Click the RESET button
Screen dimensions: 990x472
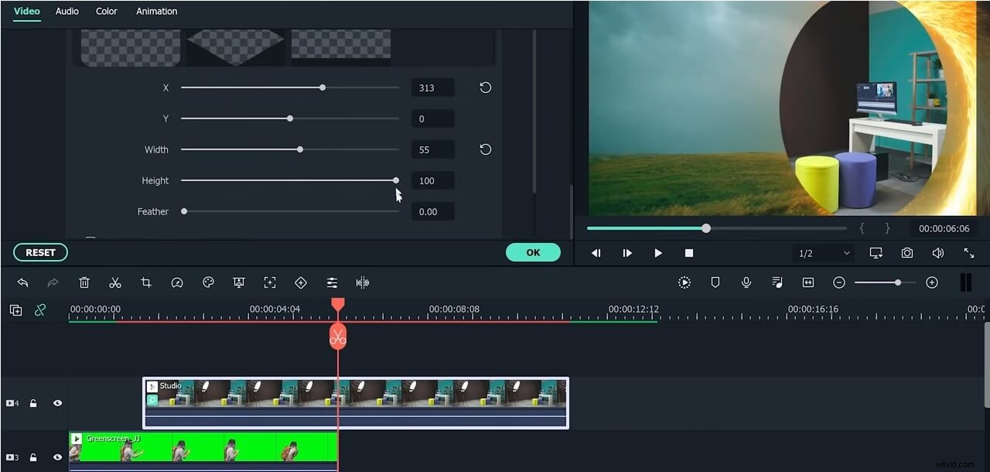click(x=40, y=252)
